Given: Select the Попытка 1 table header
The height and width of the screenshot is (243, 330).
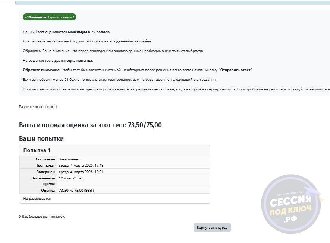Looking at the screenshot, I should click(37, 150).
